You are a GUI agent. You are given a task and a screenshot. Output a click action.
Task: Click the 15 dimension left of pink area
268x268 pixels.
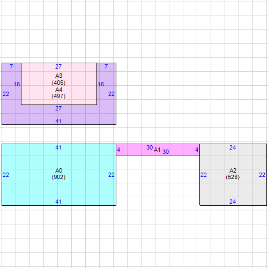[17, 84]
